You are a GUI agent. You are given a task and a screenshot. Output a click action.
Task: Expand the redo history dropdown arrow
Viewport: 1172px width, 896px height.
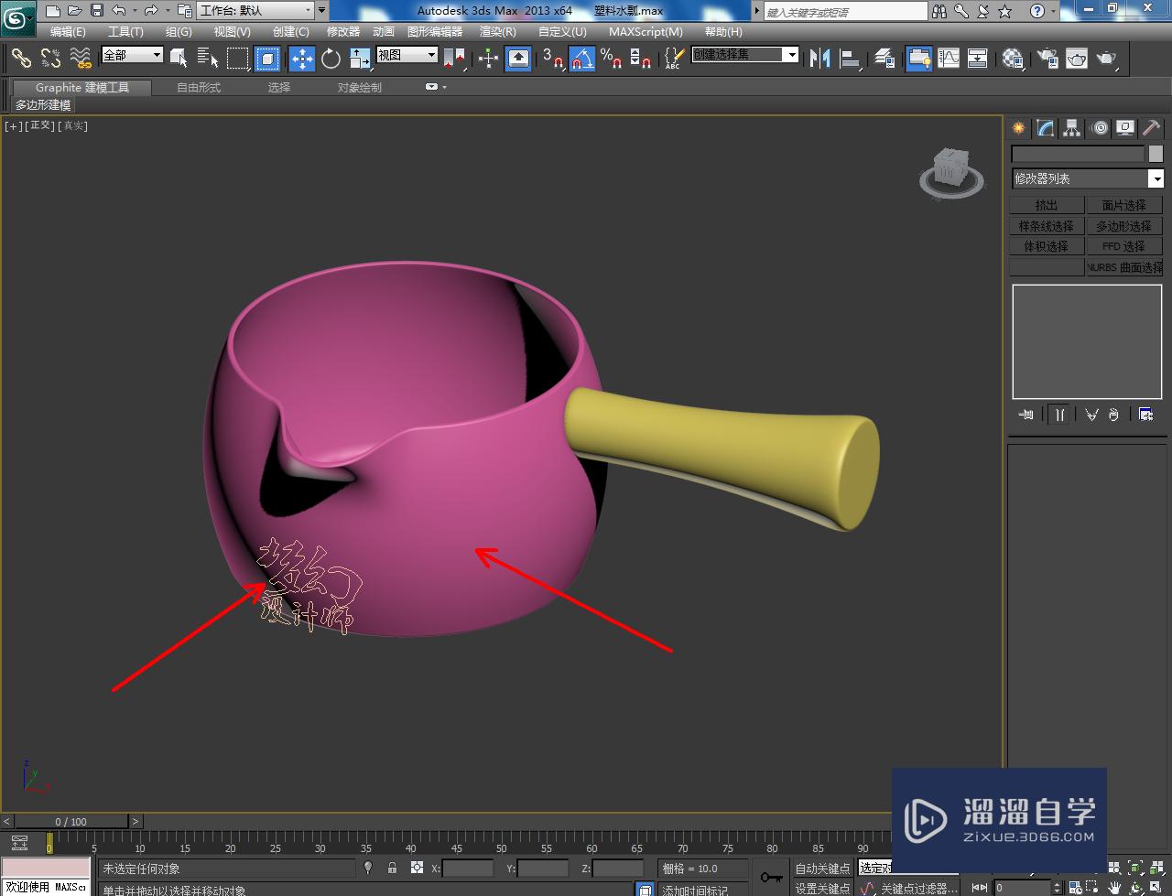[x=168, y=11]
